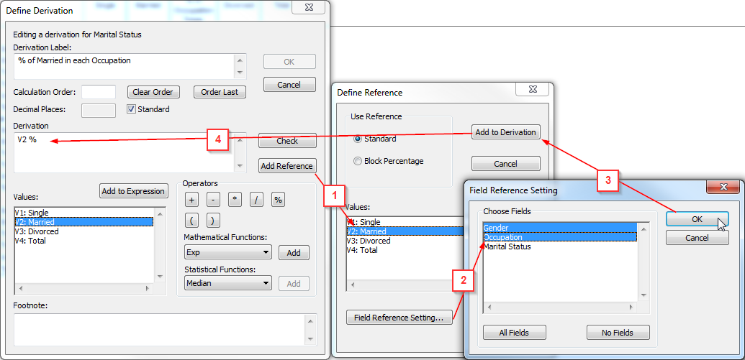Click the percent operator button
Viewport: 745px width, 360px height.
click(278, 200)
